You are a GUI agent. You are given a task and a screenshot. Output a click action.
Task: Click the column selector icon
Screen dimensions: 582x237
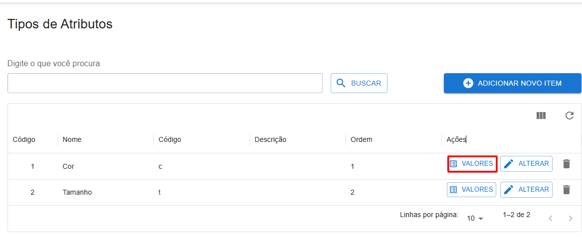tap(541, 116)
